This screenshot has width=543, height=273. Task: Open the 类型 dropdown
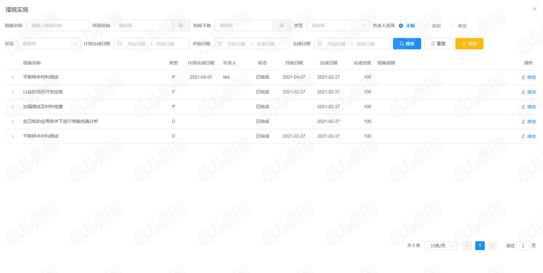pyautogui.click(x=338, y=25)
